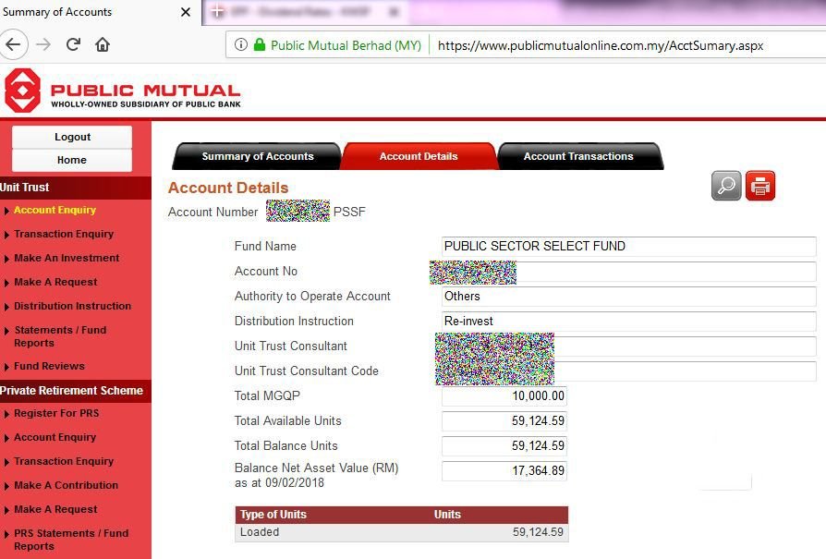Click the Home sidebar button
The width and height of the screenshot is (826, 559).
[72, 160]
